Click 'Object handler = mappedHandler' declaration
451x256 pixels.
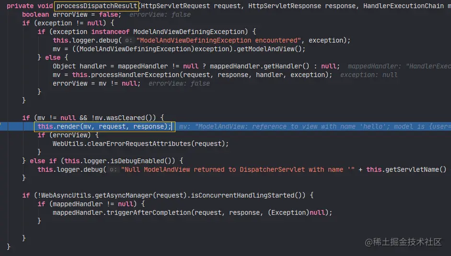(110, 66)
